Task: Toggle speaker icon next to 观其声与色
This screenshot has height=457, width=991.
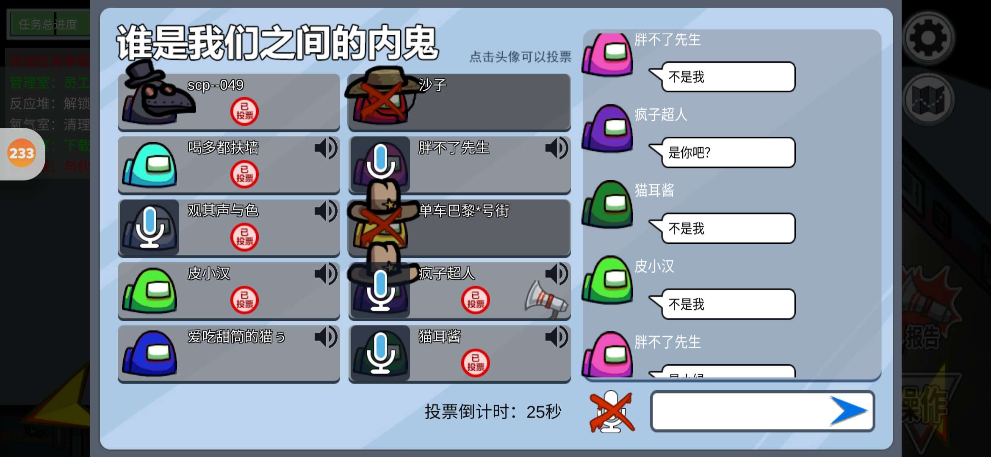Action: click(326, 211)
